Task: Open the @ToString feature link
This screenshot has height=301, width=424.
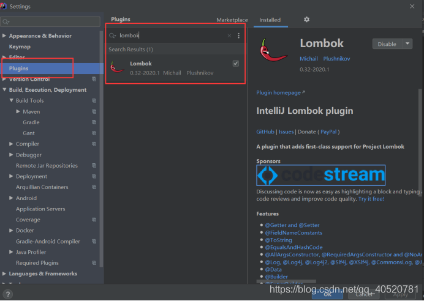Action: point(279,240)
